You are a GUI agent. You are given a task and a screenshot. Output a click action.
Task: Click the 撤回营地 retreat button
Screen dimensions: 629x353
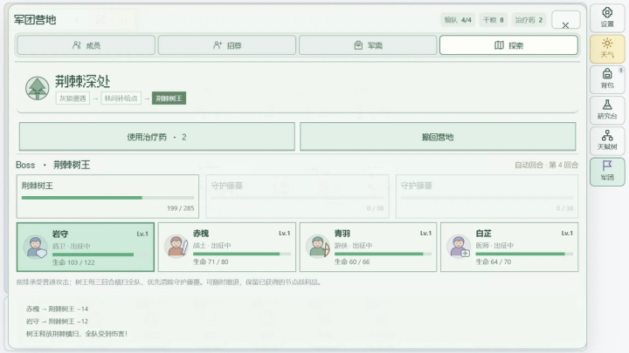pyautogui.click(x=438, y=137)
